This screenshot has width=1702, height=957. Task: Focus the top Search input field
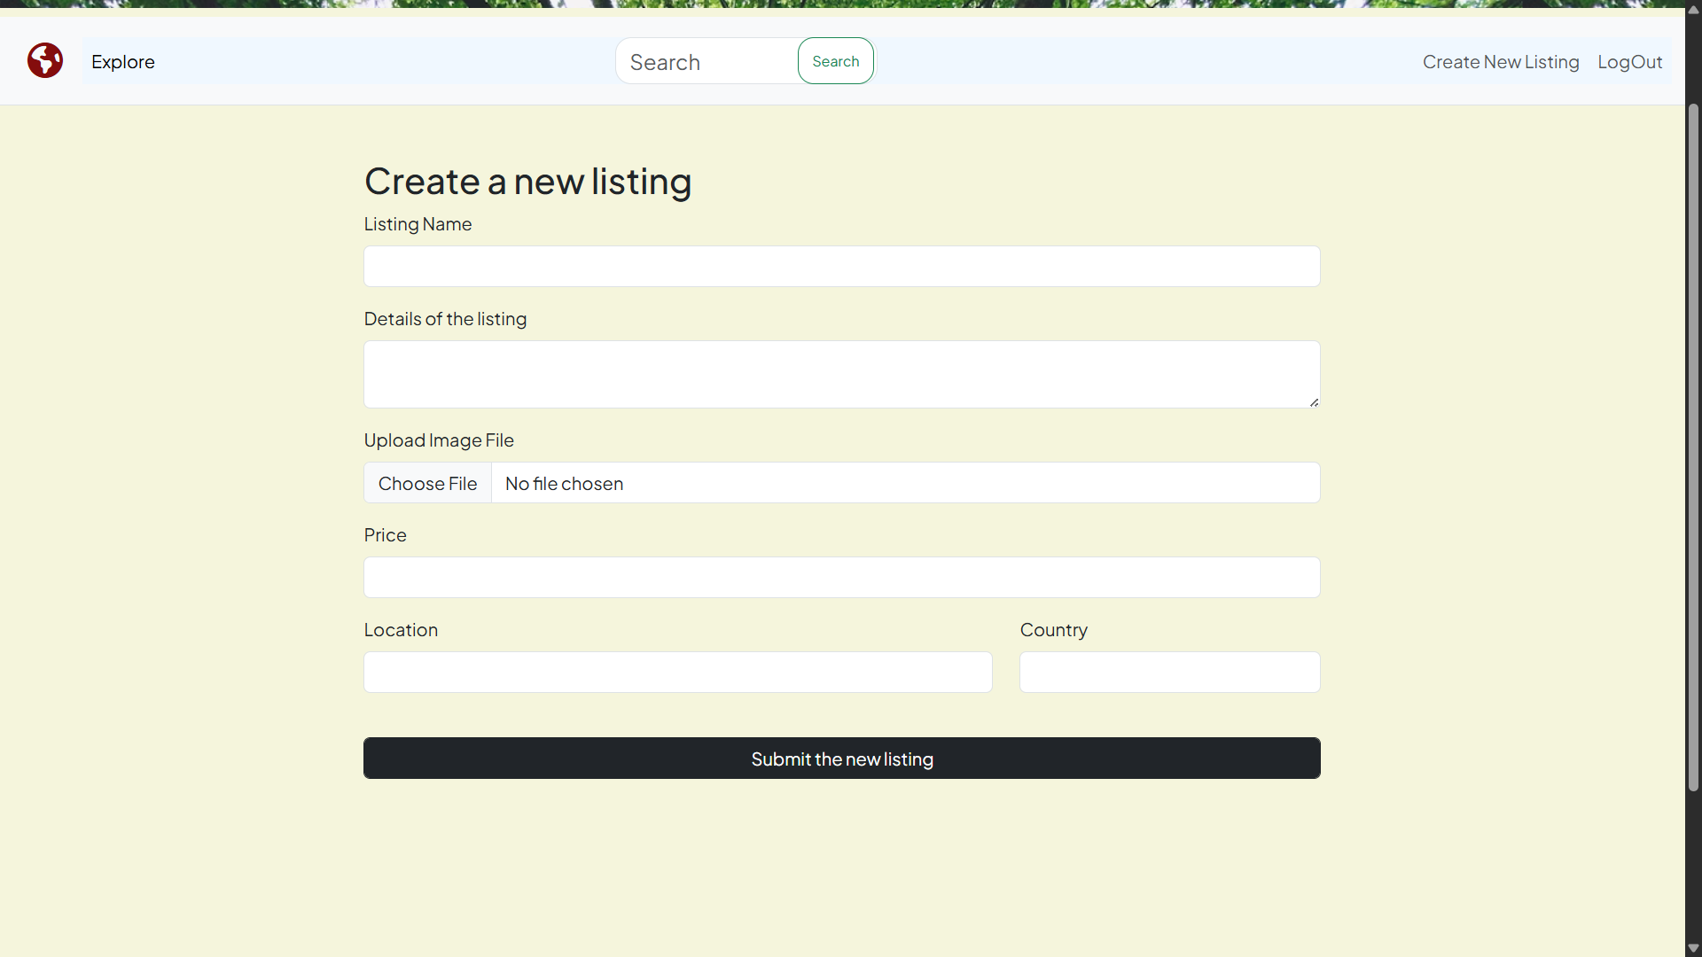(x=707, y=62)
